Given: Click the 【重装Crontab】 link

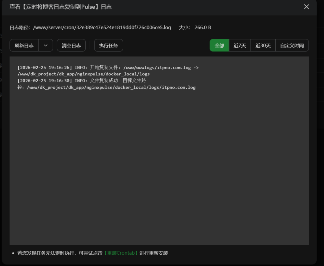Looking at the screenshot, I should pos(121,253).
